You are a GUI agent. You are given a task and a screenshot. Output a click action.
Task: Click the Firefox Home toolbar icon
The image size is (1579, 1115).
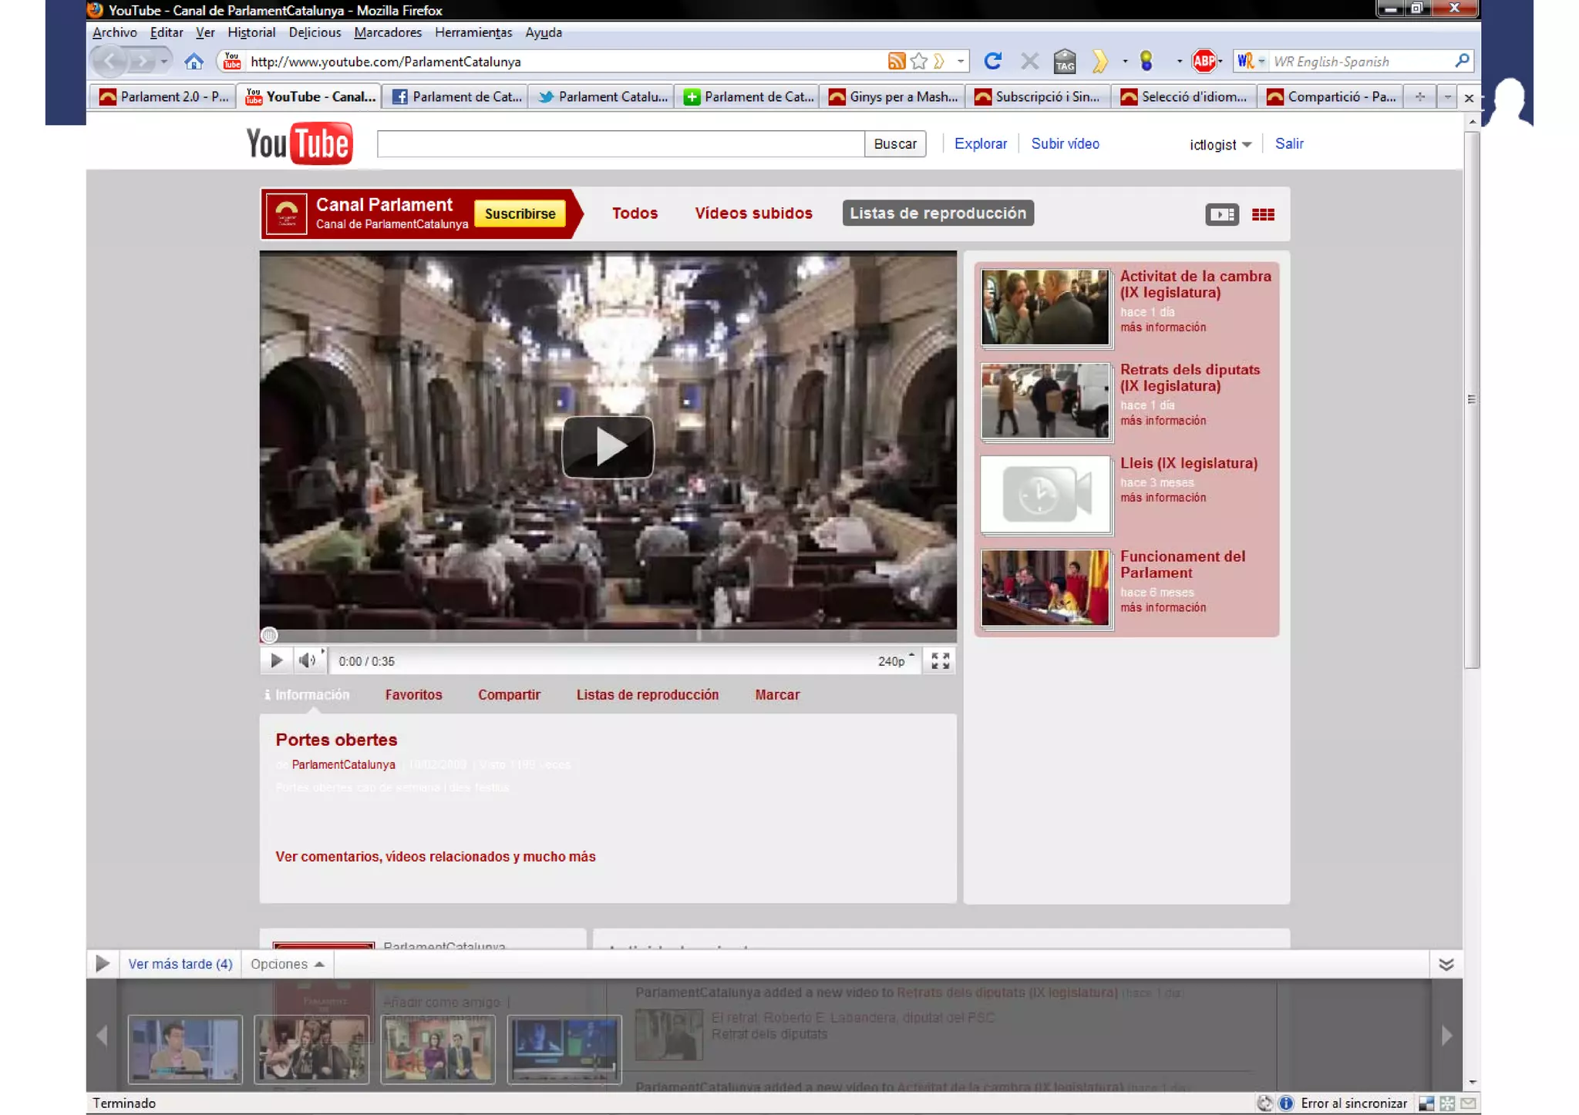coord(194,62)
